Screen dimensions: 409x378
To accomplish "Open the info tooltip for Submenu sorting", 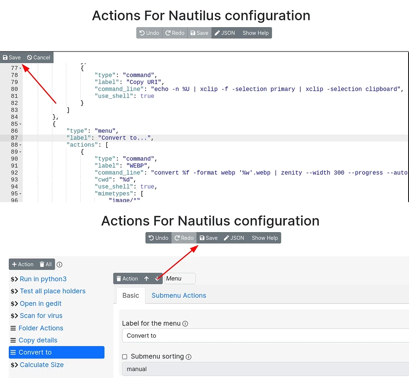I will 188,356.
